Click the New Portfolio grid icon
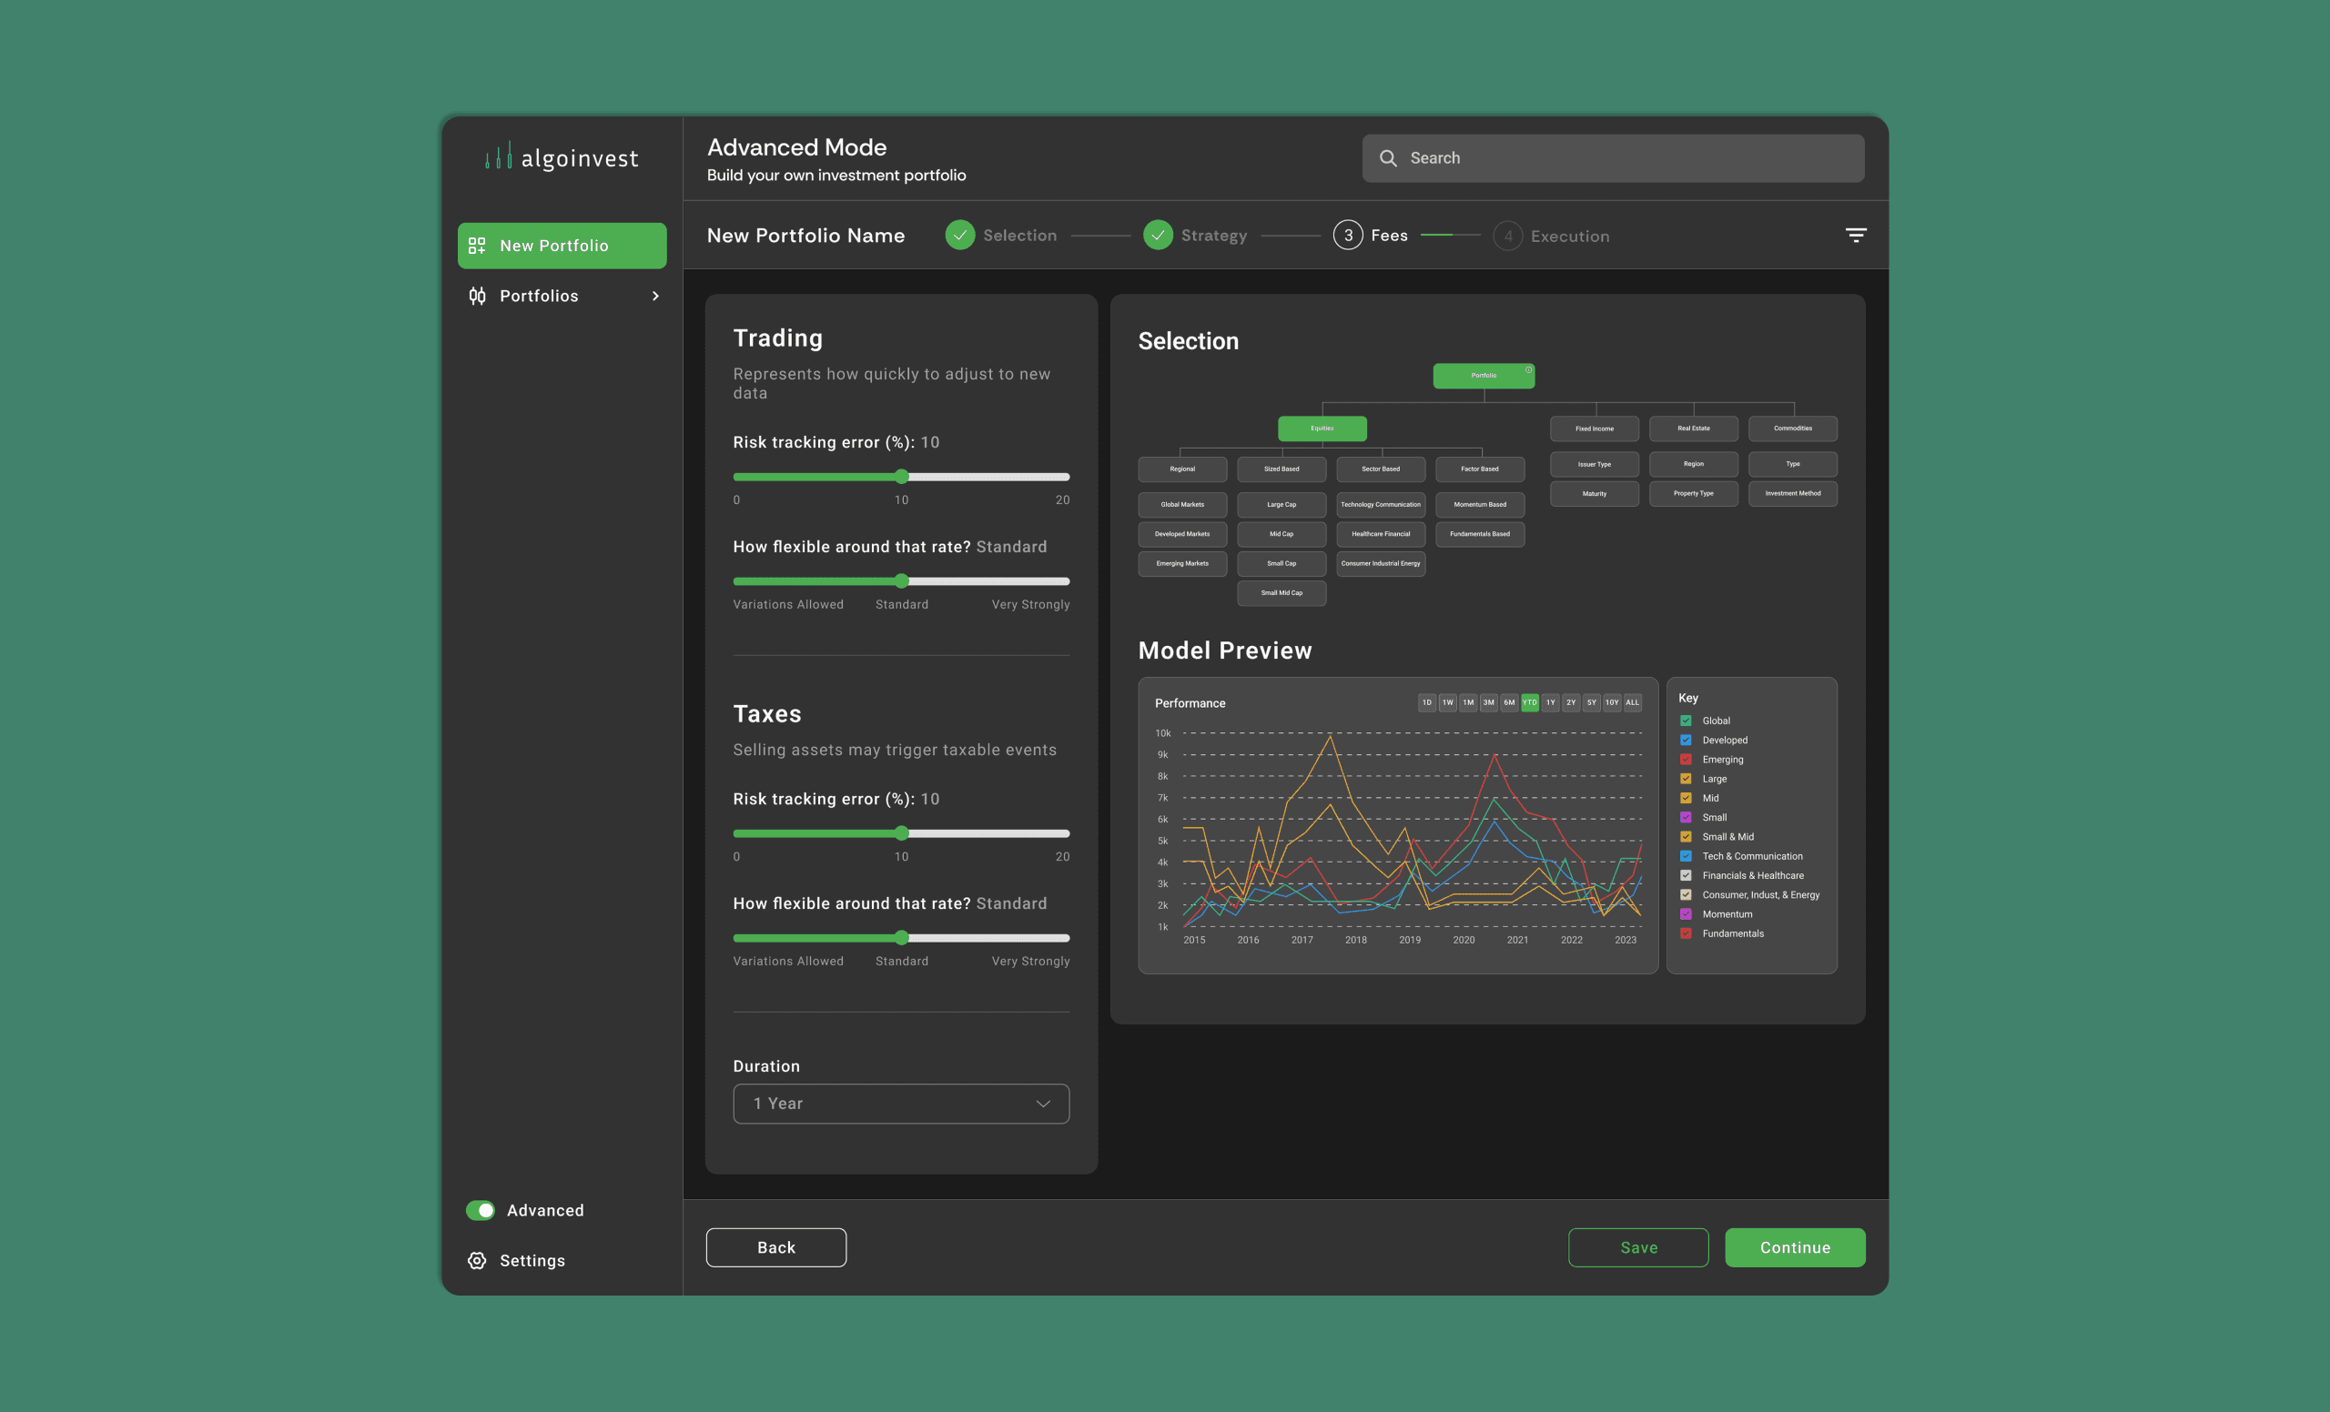The image size is (2330, 1412). coord(477,246)
